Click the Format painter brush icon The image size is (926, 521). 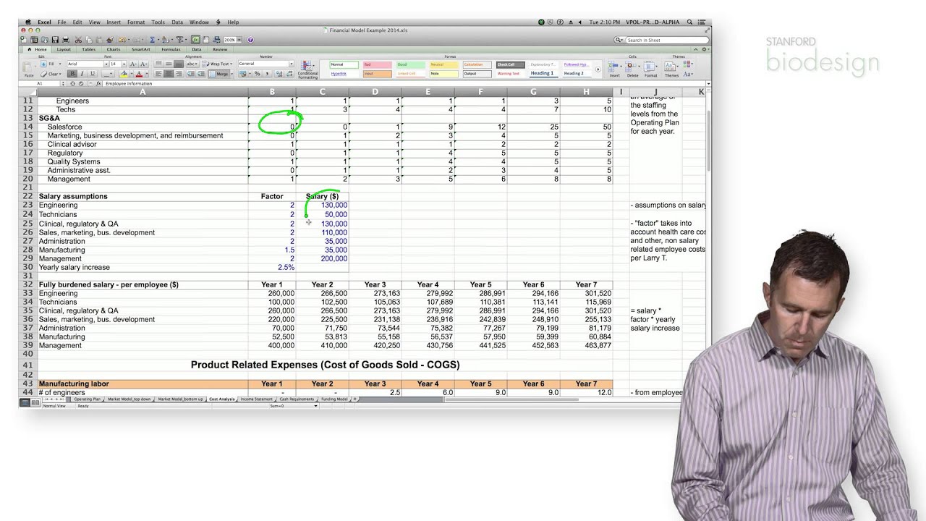[110, 40]
